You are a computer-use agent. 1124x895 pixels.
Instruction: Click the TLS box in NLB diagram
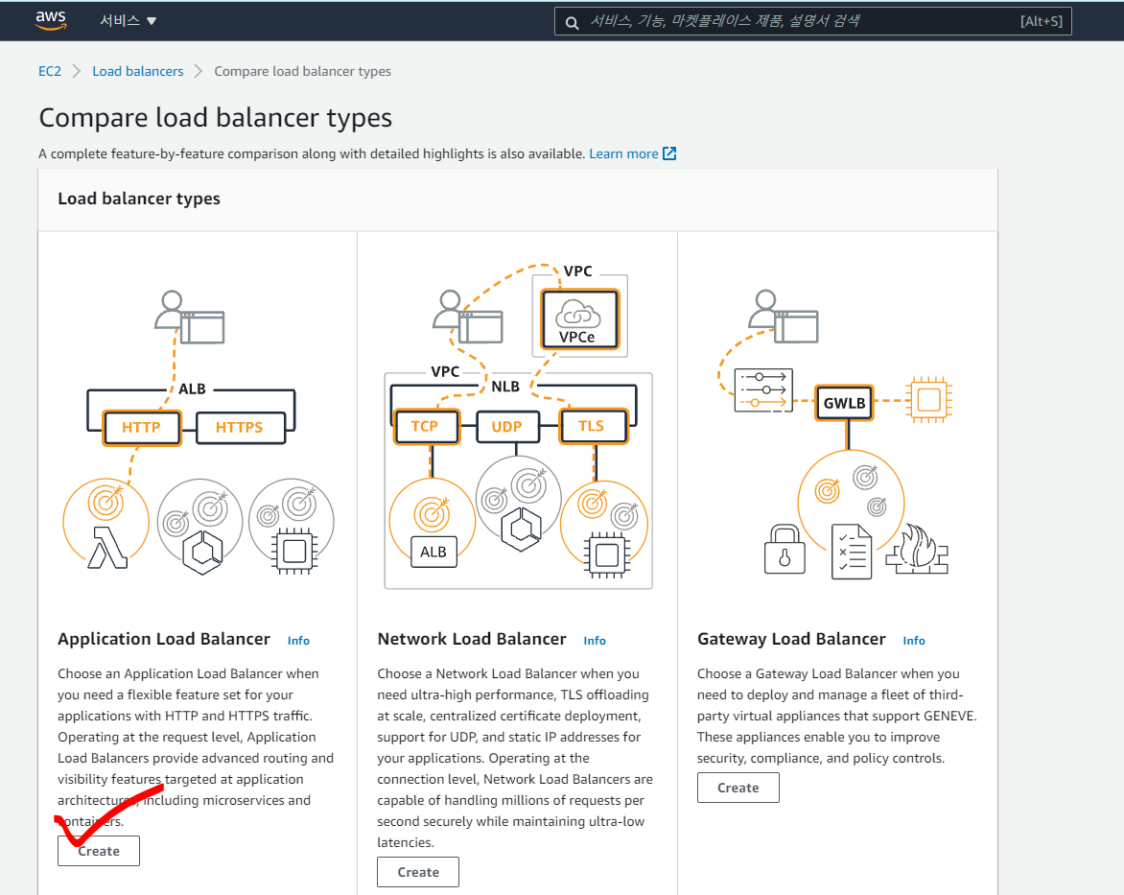coord(593,426)
